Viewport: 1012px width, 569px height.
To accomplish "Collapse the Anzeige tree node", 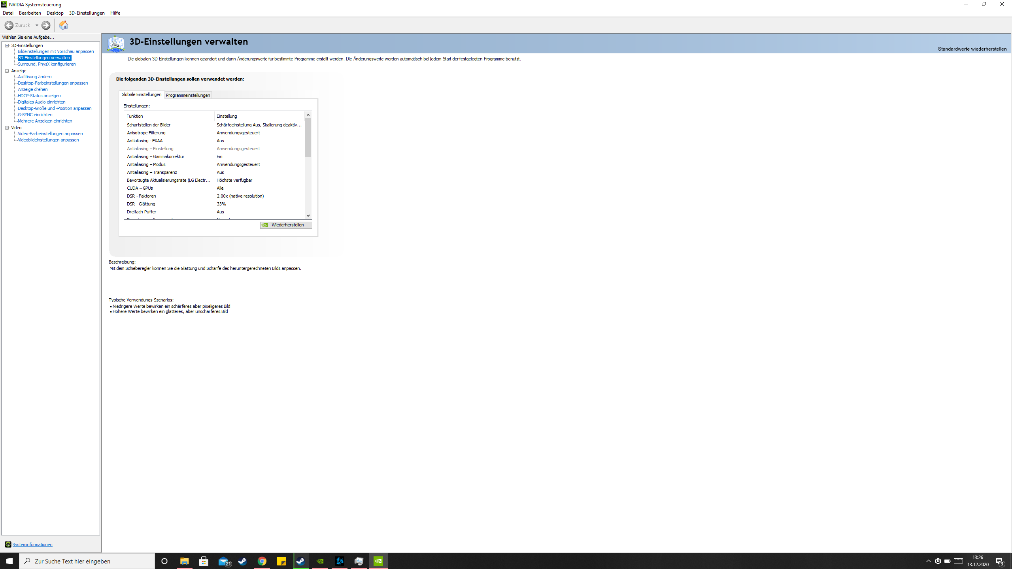I will (x=7, y=71).
